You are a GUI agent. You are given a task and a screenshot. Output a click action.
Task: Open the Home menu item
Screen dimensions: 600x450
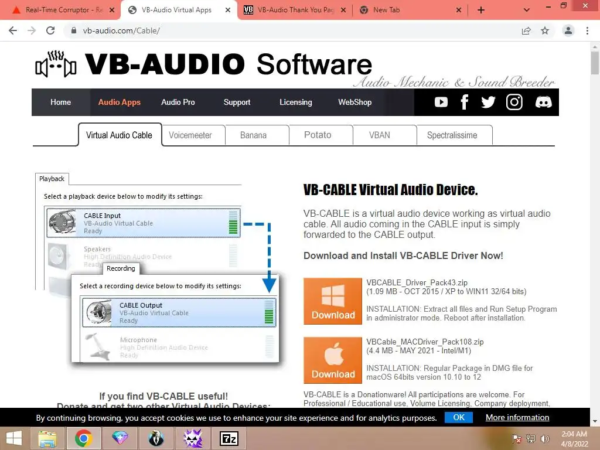click(x=60, y=102)
